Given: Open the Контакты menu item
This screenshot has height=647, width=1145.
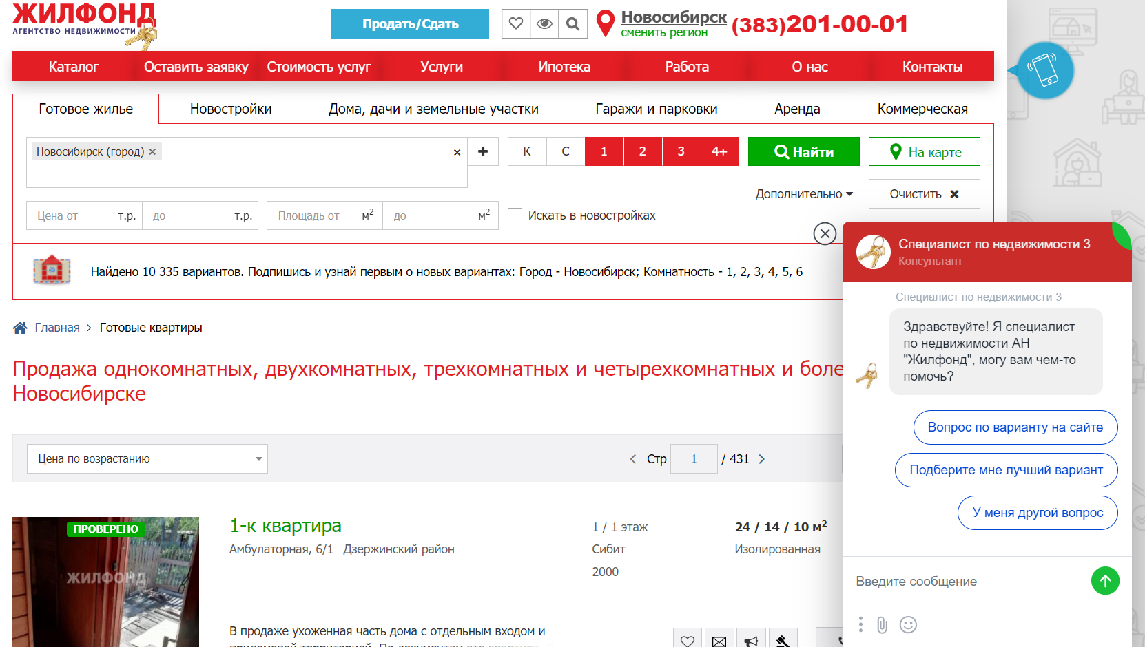Looking at the screenshot, I should 932,67.
